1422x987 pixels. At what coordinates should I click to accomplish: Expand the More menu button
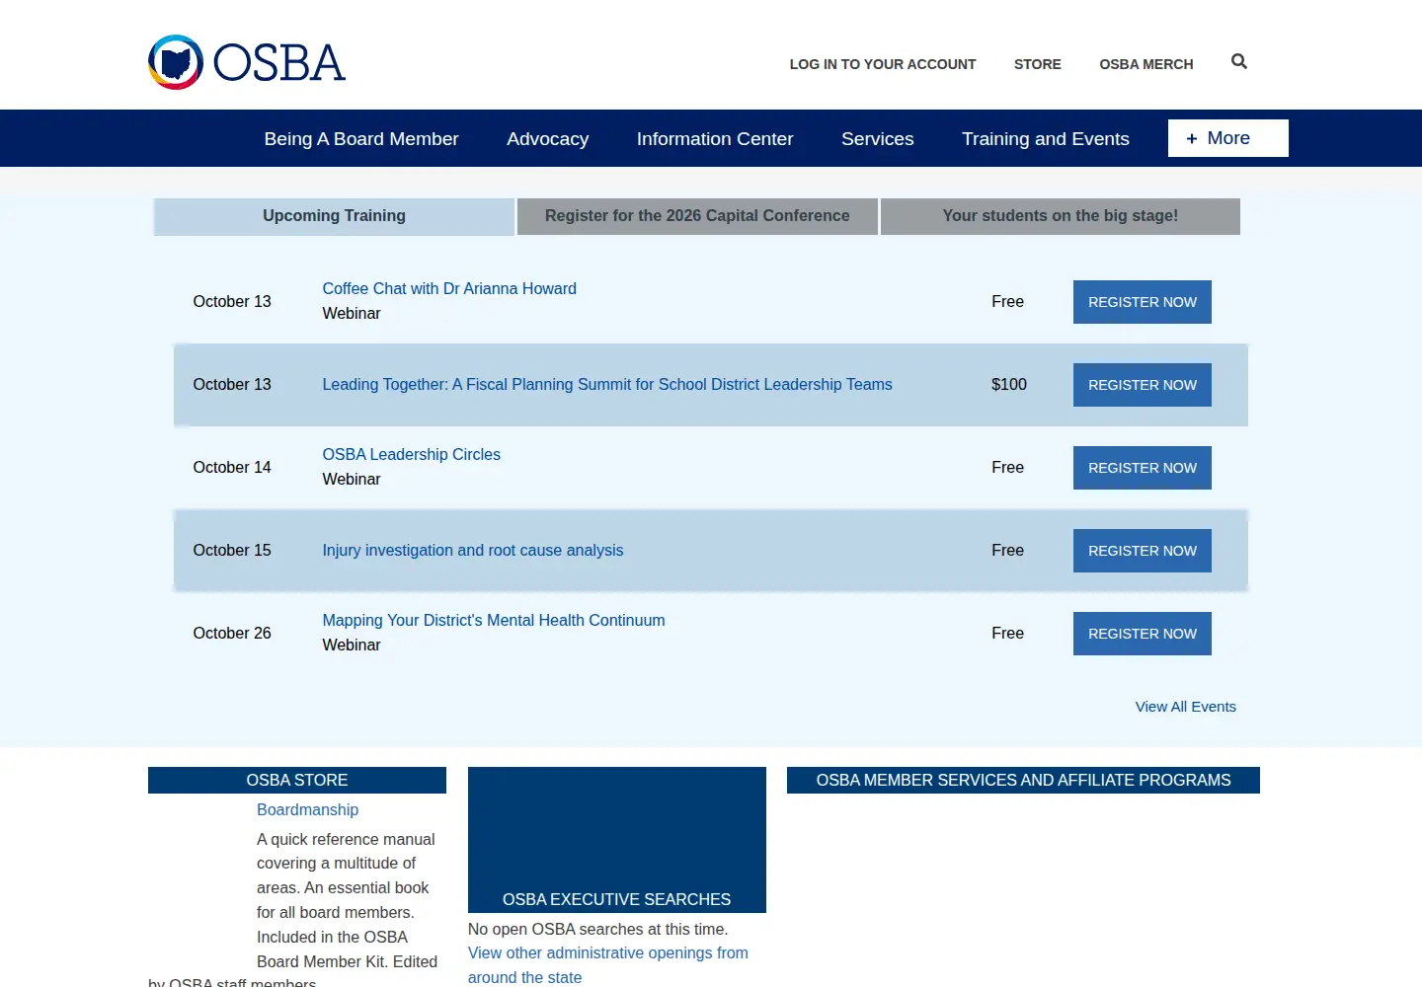point(1227,138)
